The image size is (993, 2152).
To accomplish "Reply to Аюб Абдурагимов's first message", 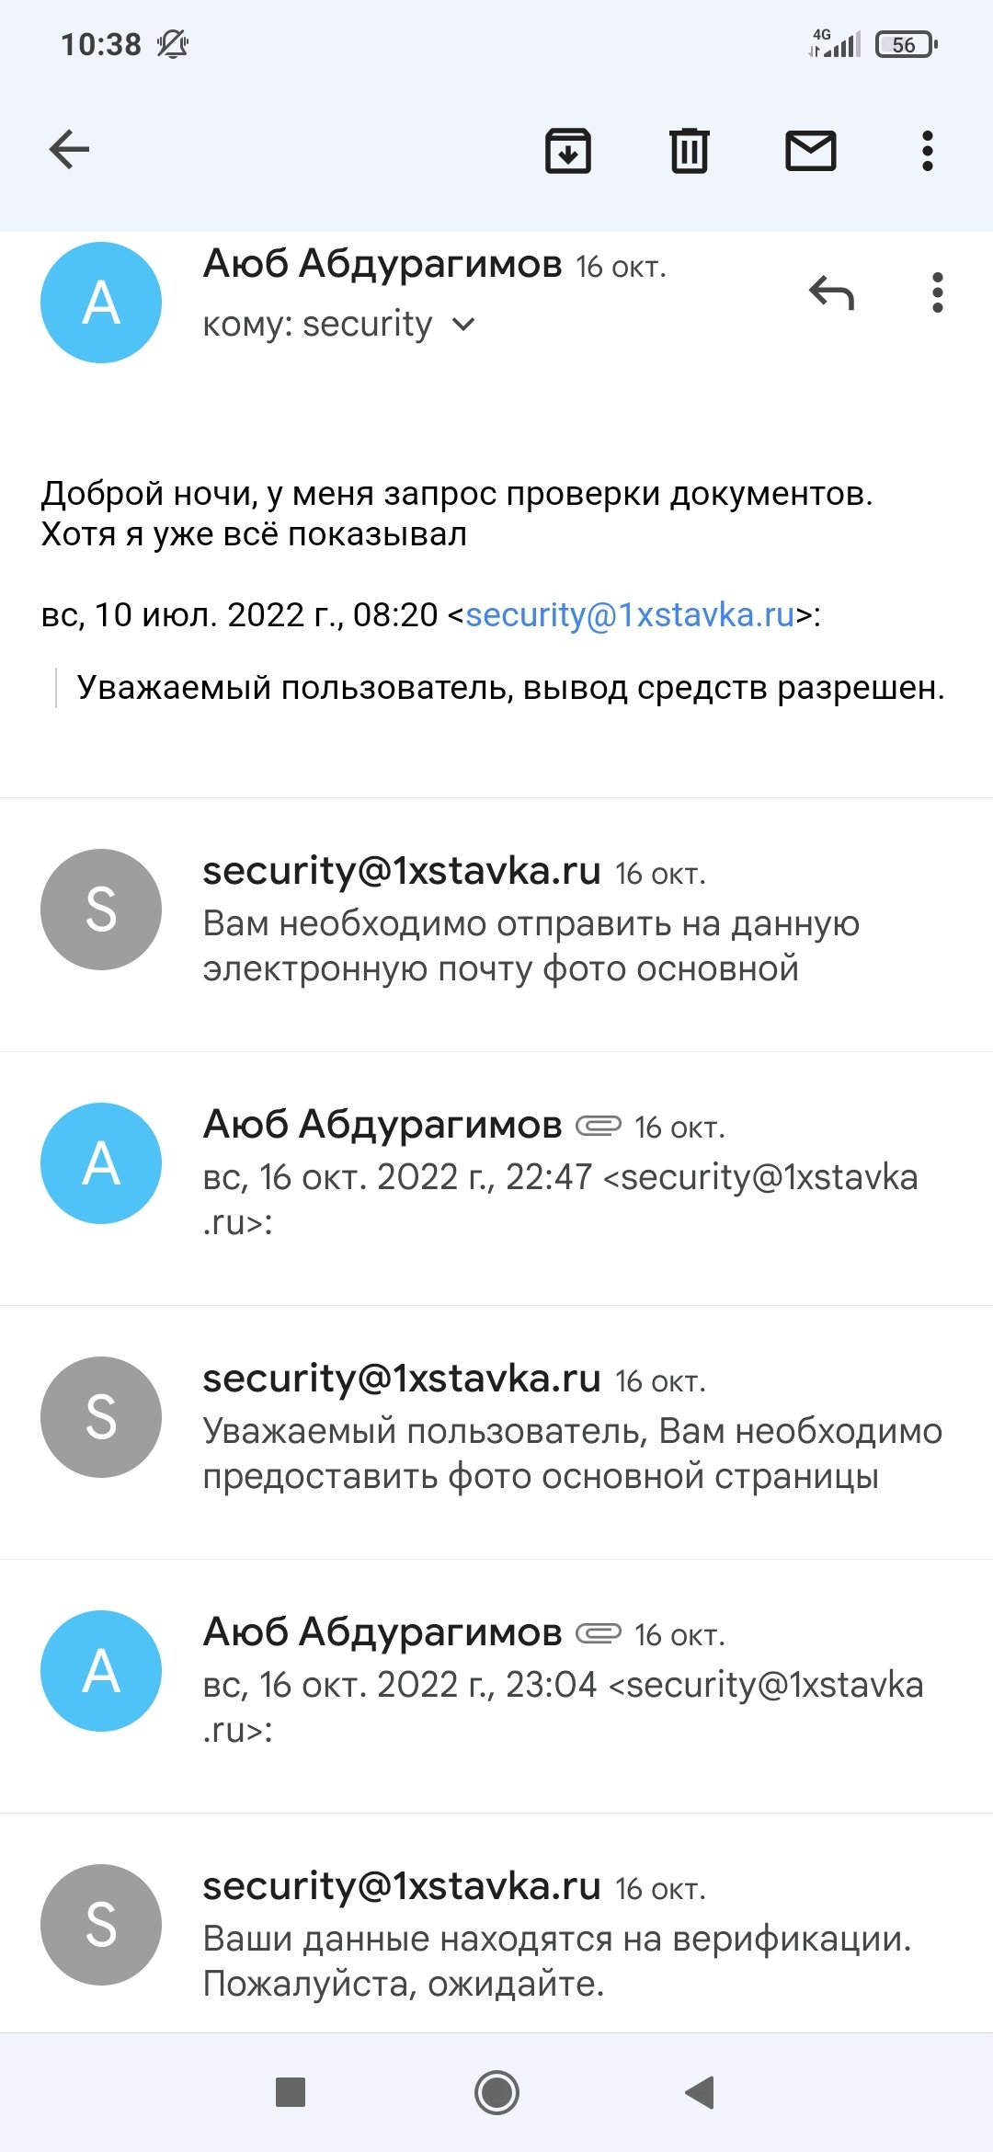I will point(832,293).
